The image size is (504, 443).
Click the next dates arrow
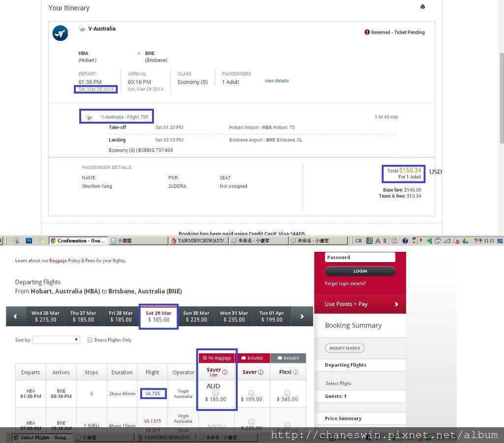pos(302,316)
